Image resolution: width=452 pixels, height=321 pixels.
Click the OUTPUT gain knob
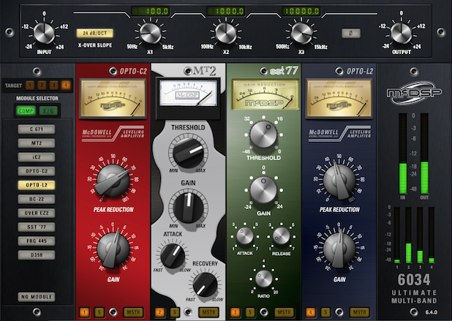click(x=401, y=33)
